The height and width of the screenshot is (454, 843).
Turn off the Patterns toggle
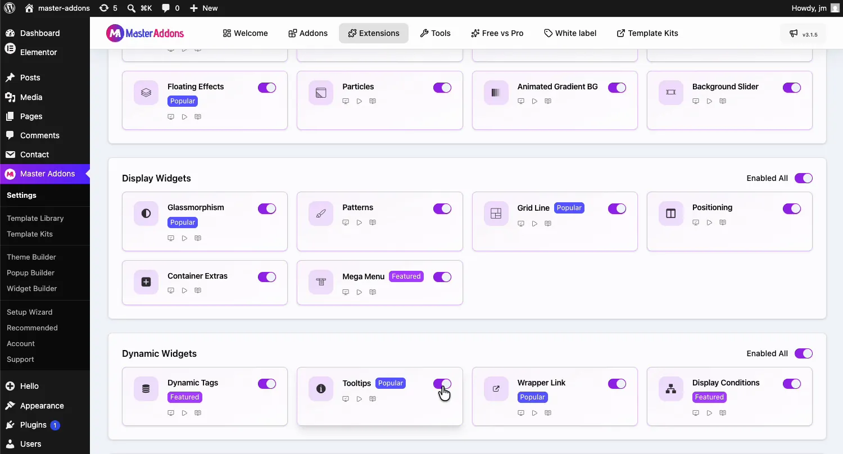pyautogui.click(x=442, y=208)
